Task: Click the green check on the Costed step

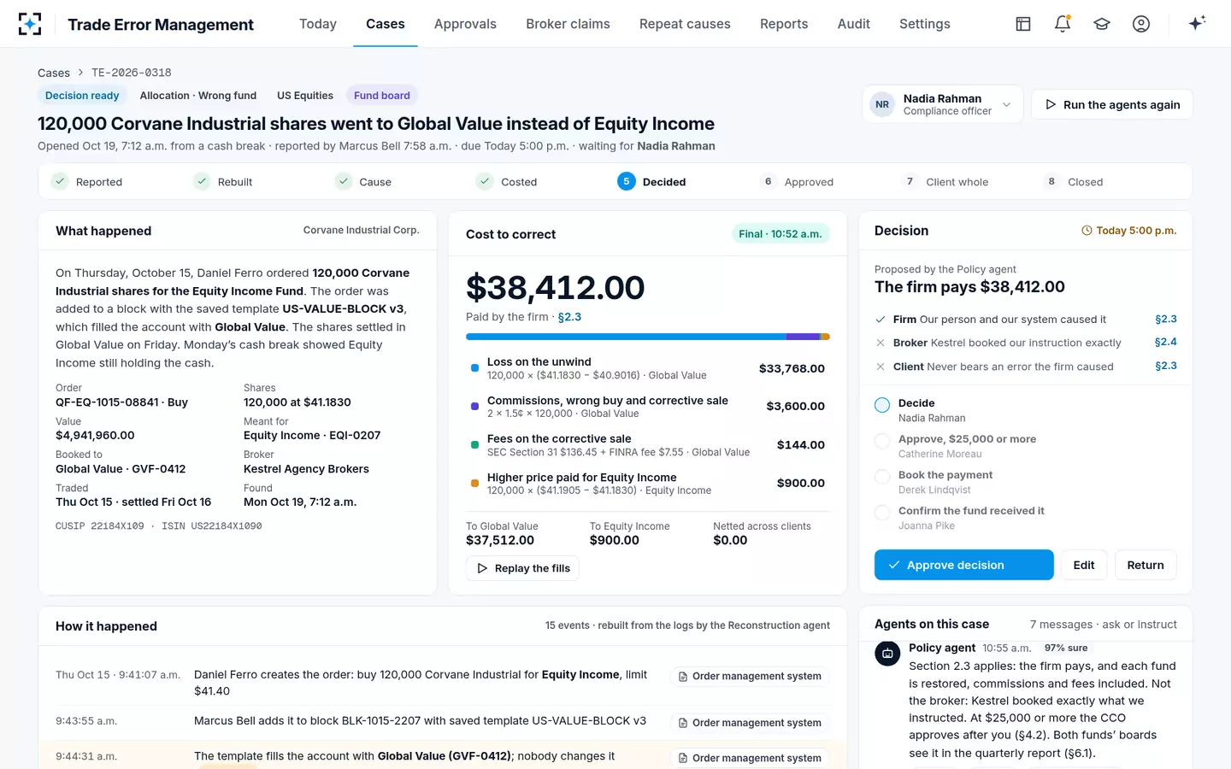Action: 485,181
